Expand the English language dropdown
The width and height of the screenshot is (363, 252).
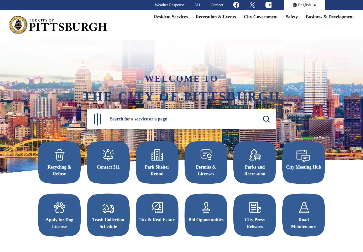pyautogui.click(x=305, y=5)
